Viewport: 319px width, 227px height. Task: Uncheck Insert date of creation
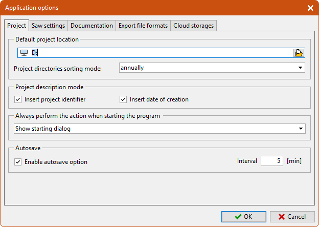coord(123,99)
